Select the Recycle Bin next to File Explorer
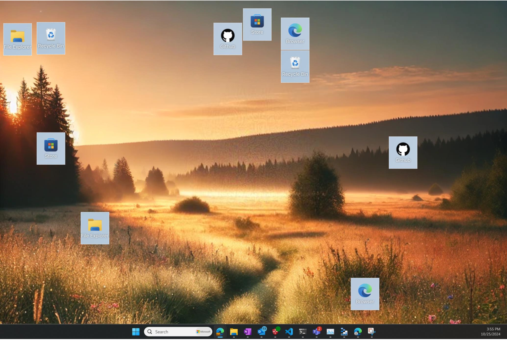The height and width of the screenshot is (340, 507). 51,38
